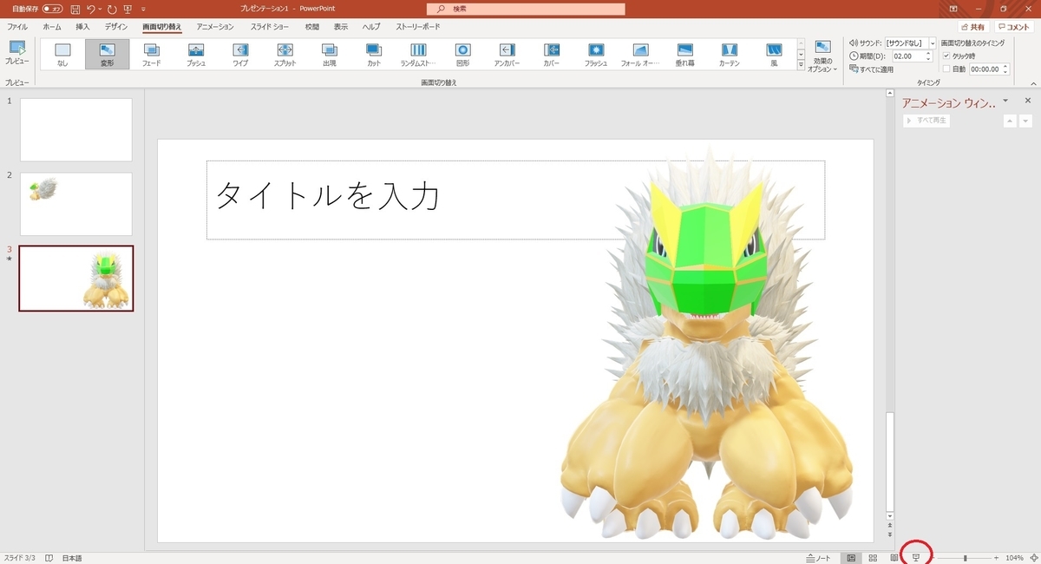
Task: Apply the 垂れ幕 (Drape) transition
Action: click(685, 54)
